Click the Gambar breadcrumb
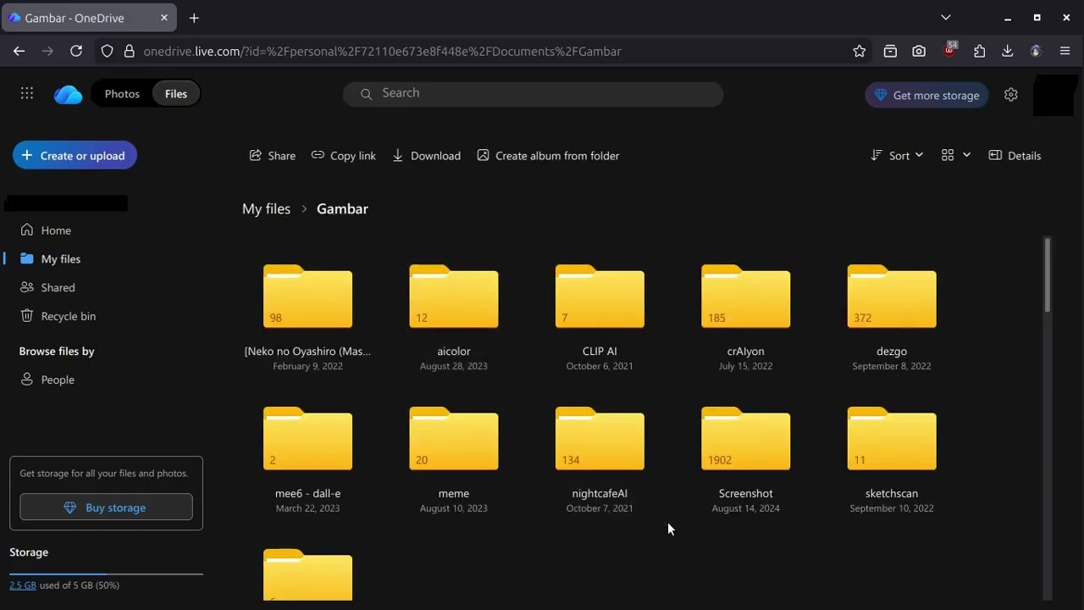 point(342,209)
